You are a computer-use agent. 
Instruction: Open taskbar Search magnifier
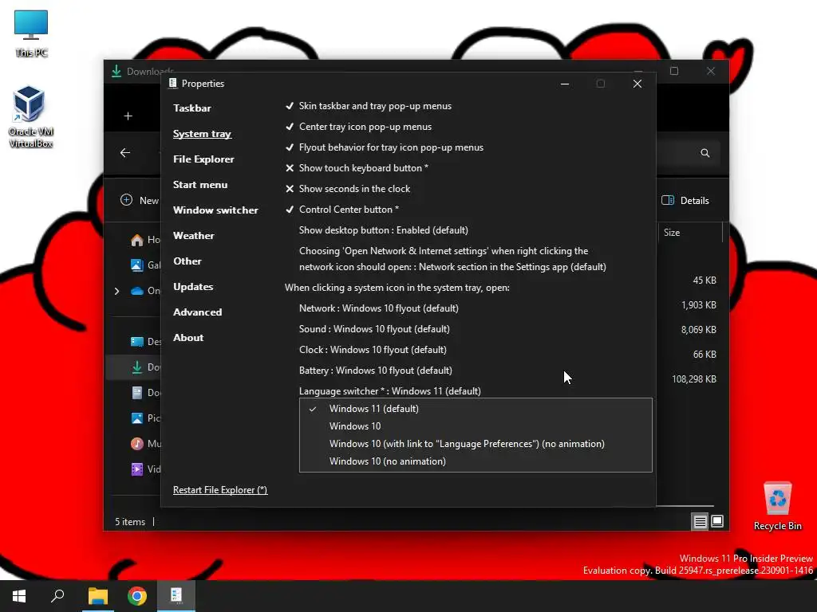(x=57, y=596)
